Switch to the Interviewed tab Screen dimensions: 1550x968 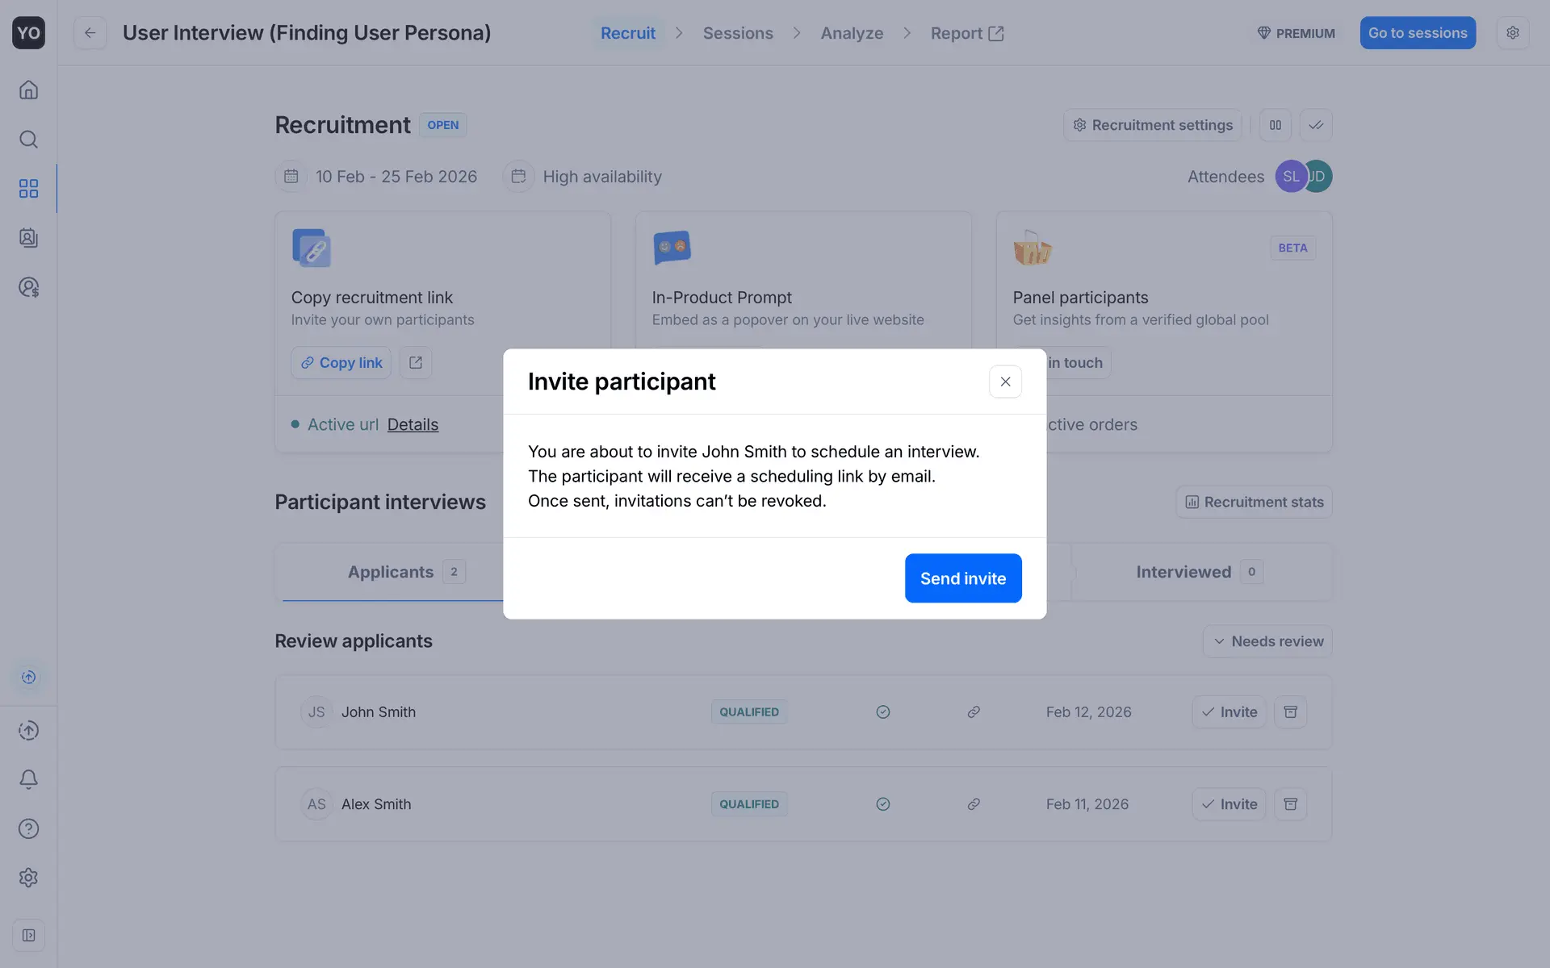(x=1183, y=572)
